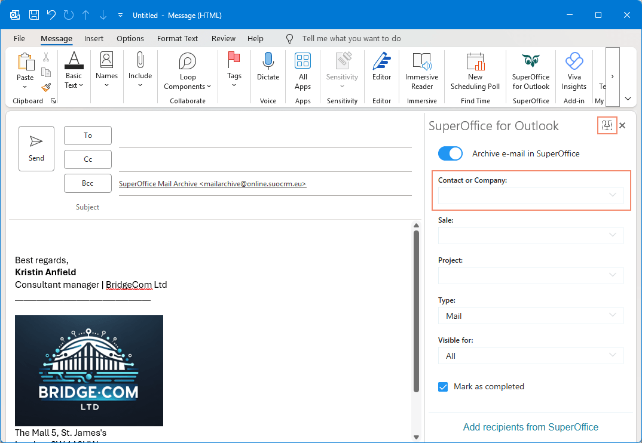Click the message body scrollbar thumb

pyautogui.click(x=417, y=311)
